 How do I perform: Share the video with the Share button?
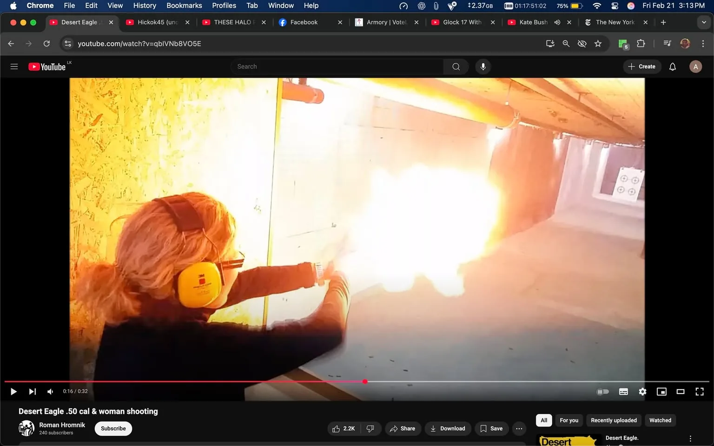click(x=403, y=428)
